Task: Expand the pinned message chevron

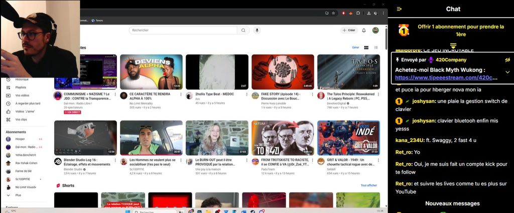Action: point(507,72)
